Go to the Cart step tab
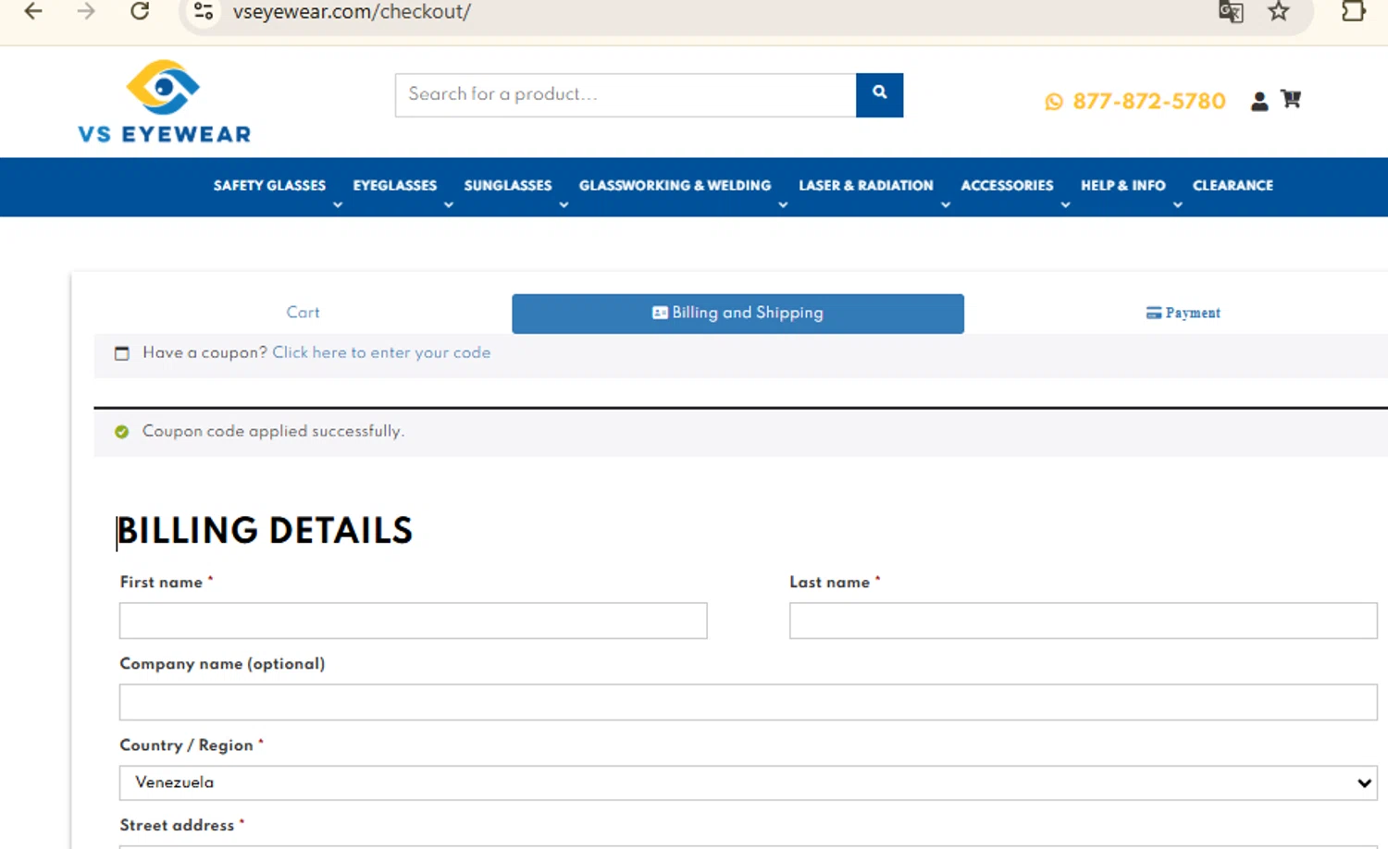Screen dimensions: 1388x849 [x=303, y=313]
